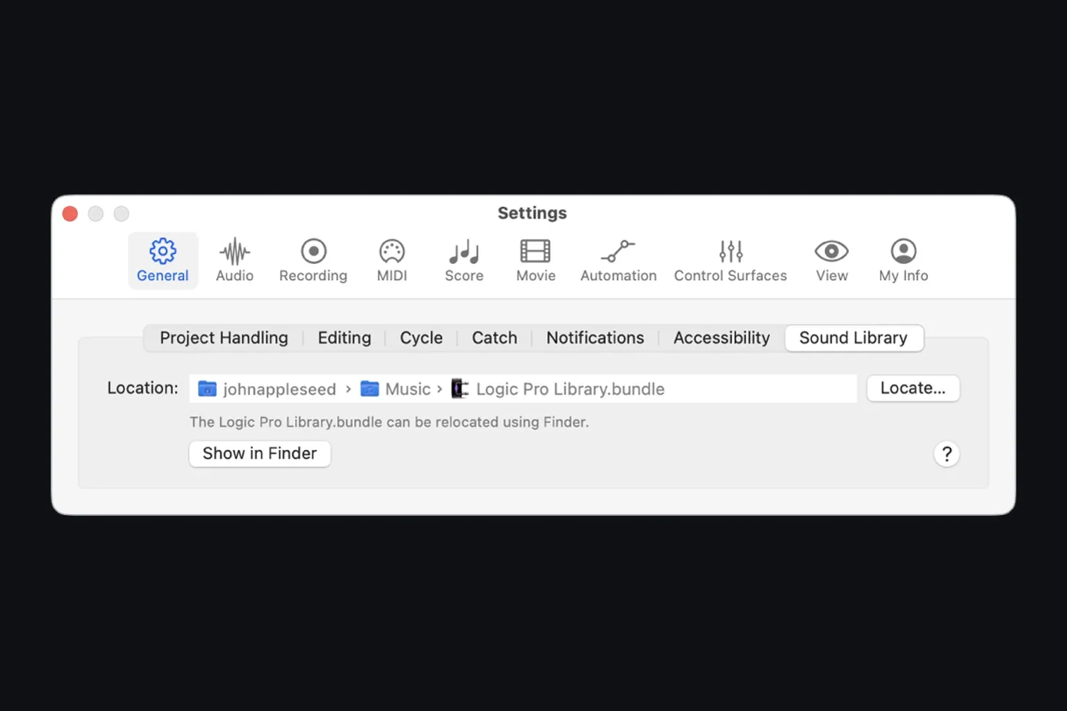Switch to the Accessibility tab

pos(722,338)
